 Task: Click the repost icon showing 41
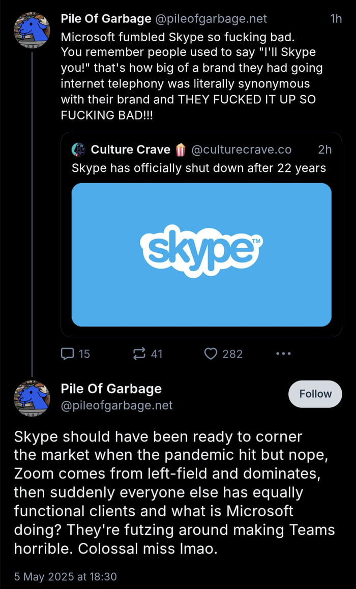tap(140, 354)
